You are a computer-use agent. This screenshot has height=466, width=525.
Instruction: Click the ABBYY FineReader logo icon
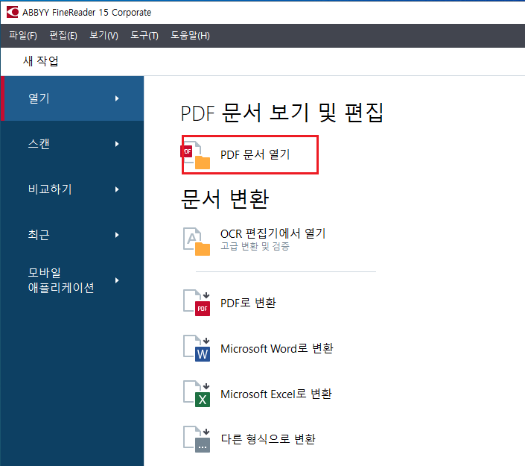click(x=13, y=13)
